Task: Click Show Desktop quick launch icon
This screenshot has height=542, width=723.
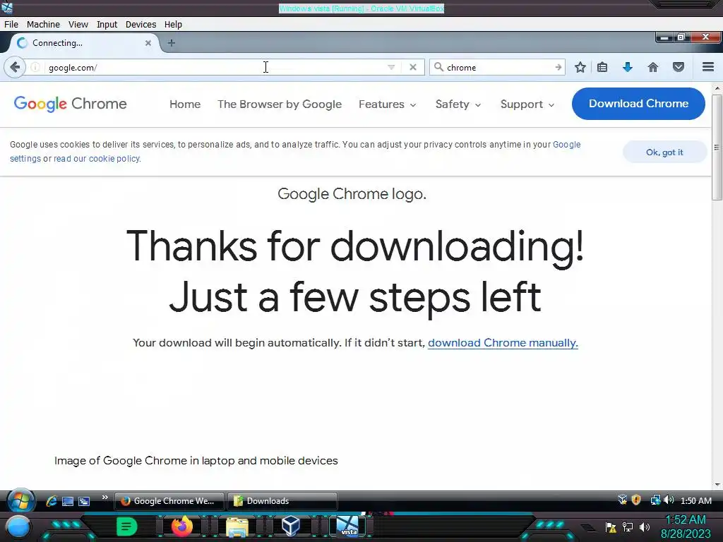Action: point(67,501)
